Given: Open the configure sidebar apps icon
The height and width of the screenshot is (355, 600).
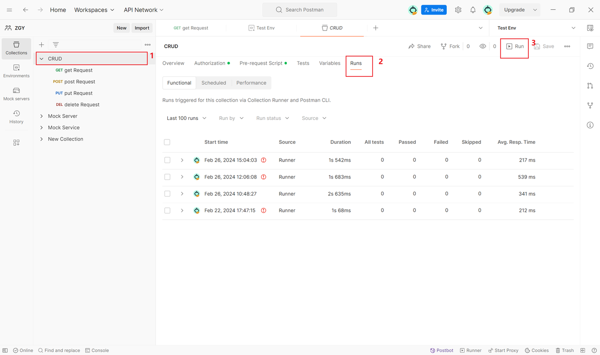Looking at the screenshot, I should pos(16,143).
